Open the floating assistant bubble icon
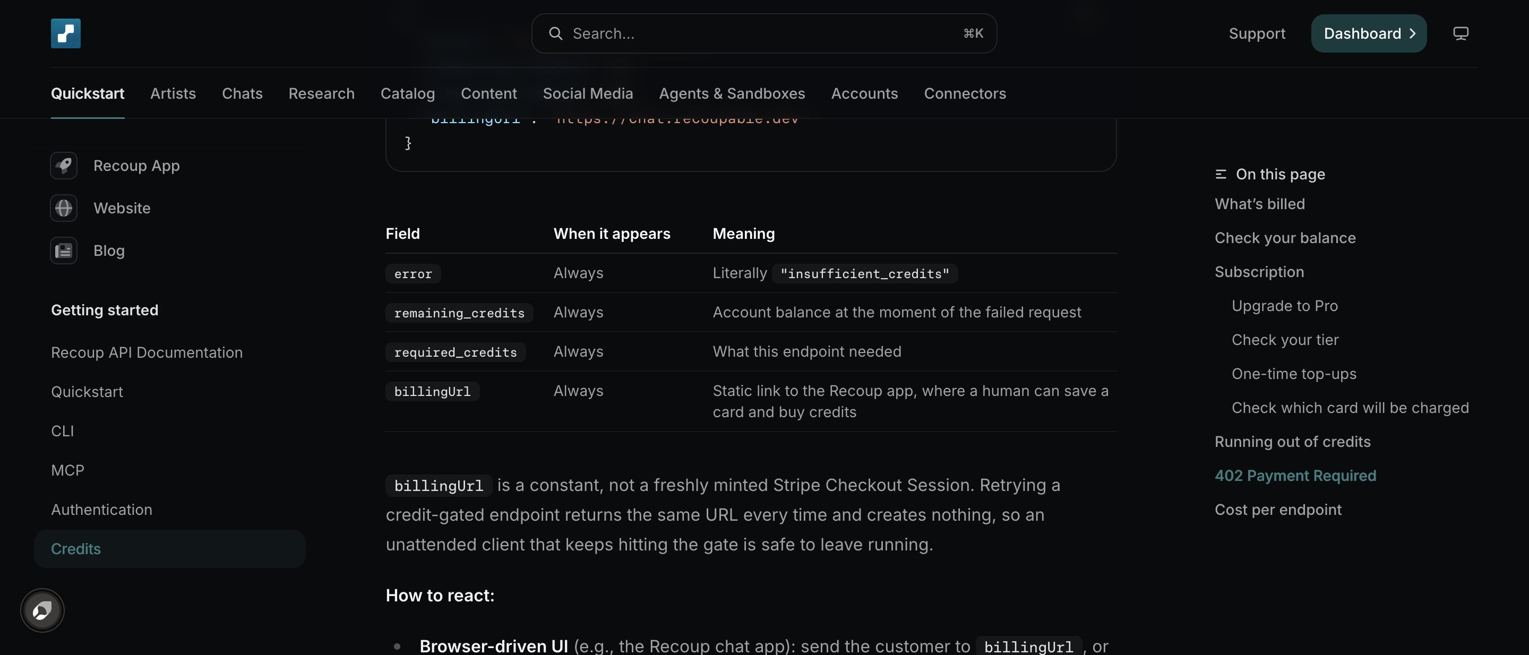This screenshot has height=655, width=1529. pos(42,610)
